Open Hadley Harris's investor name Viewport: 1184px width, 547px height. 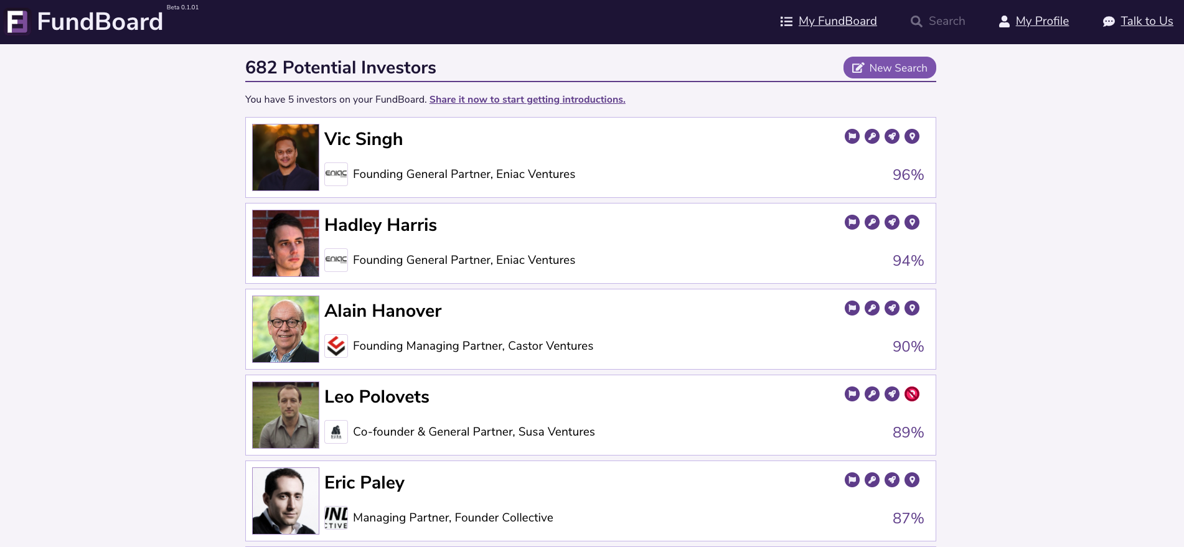click(x=380, y=225)
